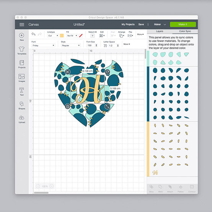Click the 100% zoom level
This screenshot has height=212, width=212.
click(x=45, y=186)
